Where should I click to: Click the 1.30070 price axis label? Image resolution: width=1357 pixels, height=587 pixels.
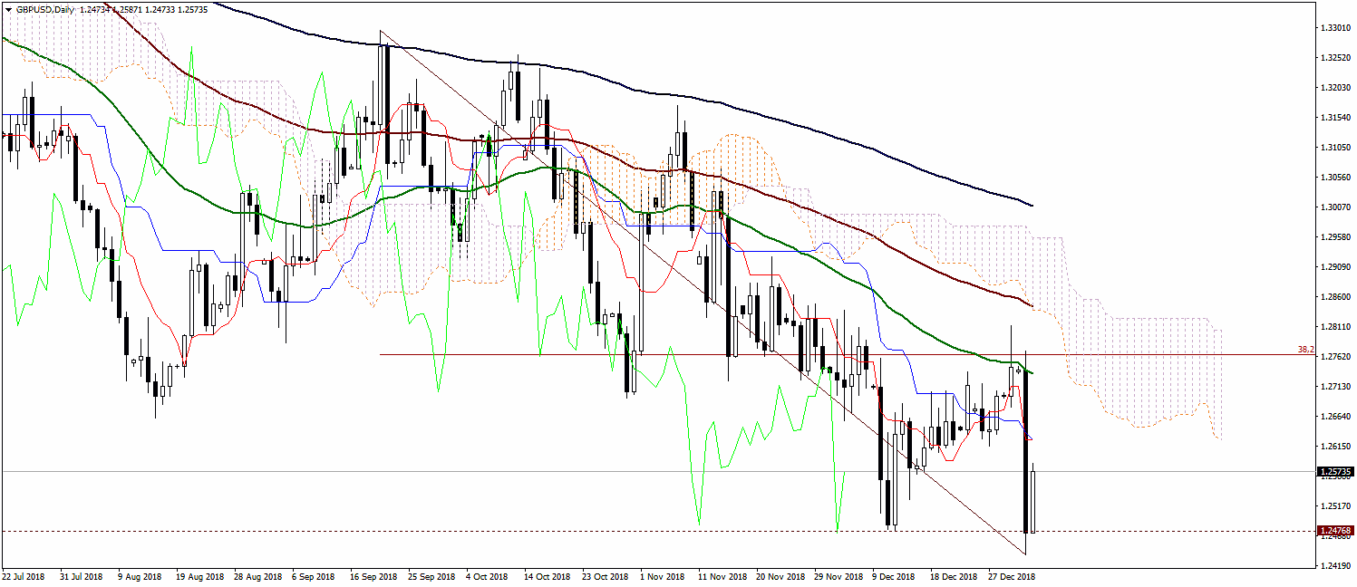point(1335,207)
